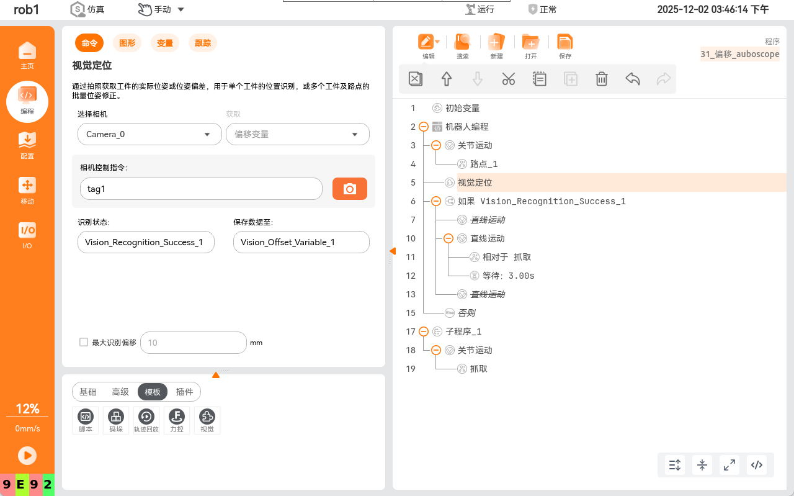Switch to the 变量 tab
The width and height of the screenshot is (794, 496).
pos(165,43)
